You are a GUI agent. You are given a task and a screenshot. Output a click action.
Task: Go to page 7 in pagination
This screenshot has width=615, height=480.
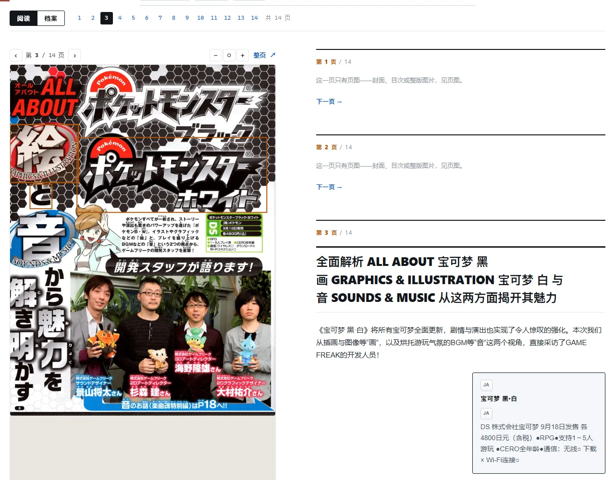pos(160,18)
